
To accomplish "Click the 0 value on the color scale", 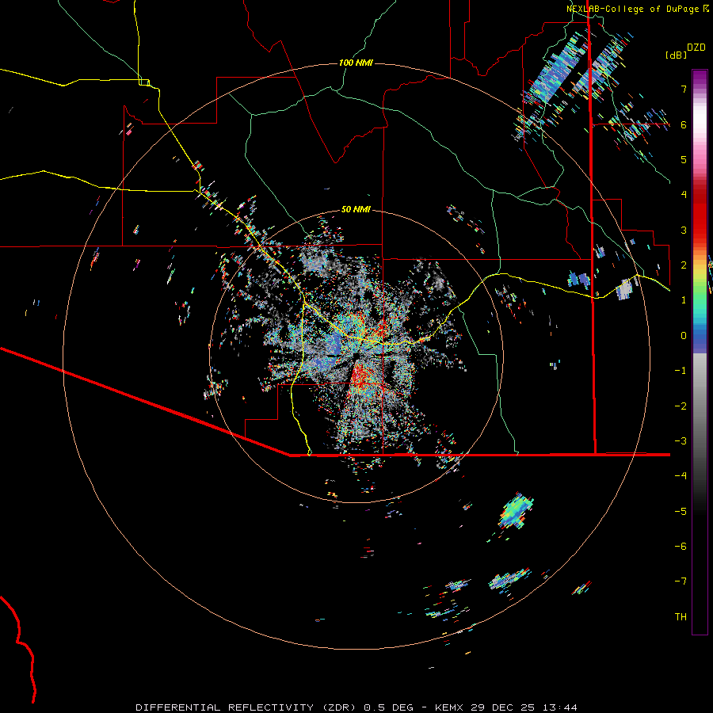I will pos(683,336).
